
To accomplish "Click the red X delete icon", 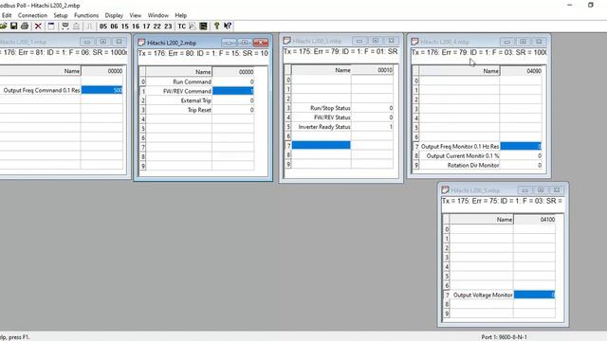I will point(38,26).
